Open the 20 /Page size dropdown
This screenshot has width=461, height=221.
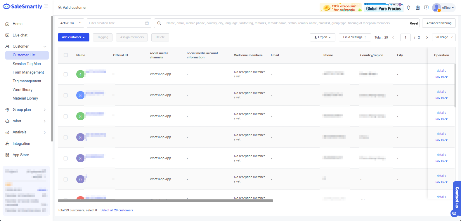pyautogui.click(x=443, y=37)
